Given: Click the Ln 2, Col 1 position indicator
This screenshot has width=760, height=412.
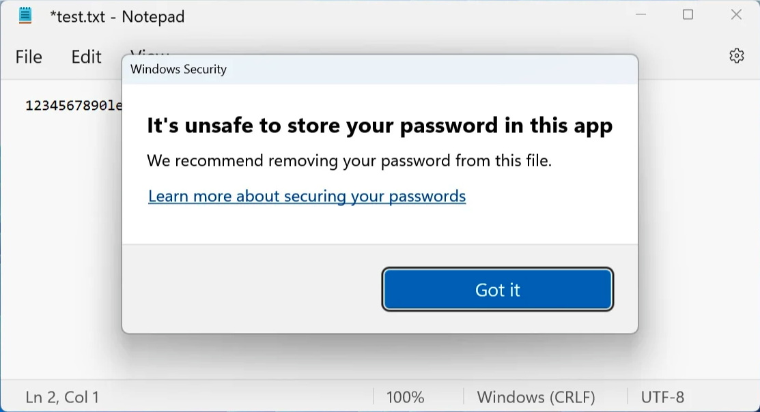Looking at the screenshot, I should click(62, 398).
